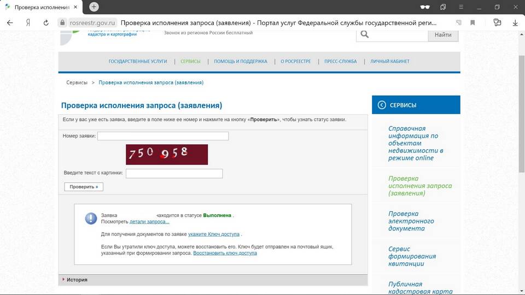Toggle incognito glasses icon in the title bar
Image resolution: width=525 pixels, height=295 pixels.
tap(424, 7)
